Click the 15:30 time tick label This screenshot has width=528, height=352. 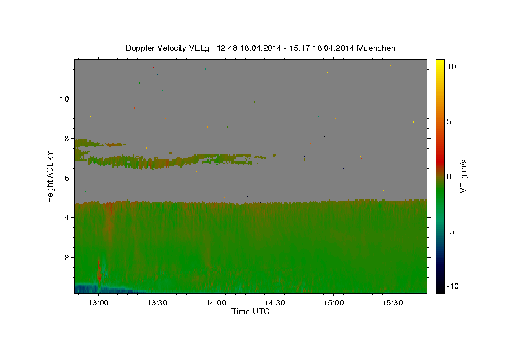392,303
